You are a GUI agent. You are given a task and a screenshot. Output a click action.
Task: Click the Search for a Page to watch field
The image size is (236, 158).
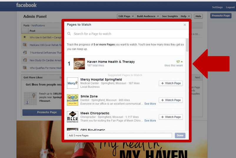(127, 34)
